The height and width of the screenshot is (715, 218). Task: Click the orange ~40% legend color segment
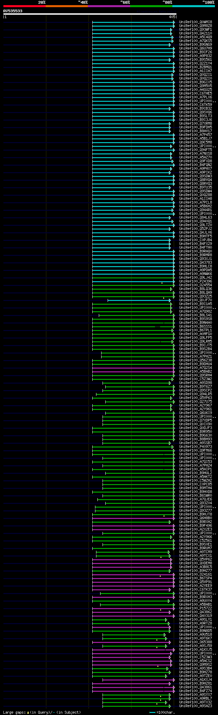pyautogui.click(x=67, y=6)
